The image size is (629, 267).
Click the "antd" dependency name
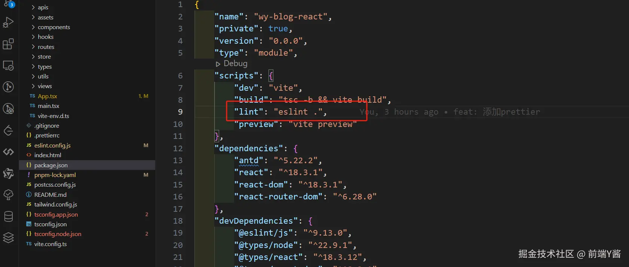coord(249,160)
